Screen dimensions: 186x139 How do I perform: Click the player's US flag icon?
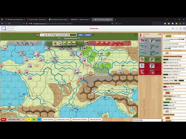click(x=160, y=34)
